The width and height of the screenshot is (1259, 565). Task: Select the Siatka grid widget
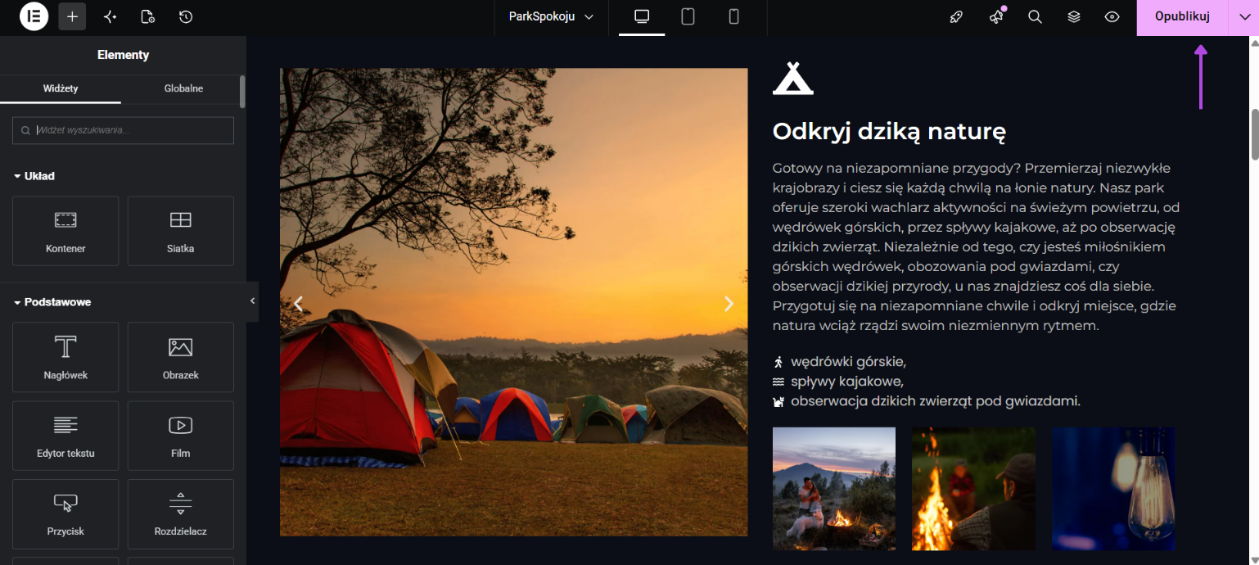pyautogui.click(x=180, y=231)
